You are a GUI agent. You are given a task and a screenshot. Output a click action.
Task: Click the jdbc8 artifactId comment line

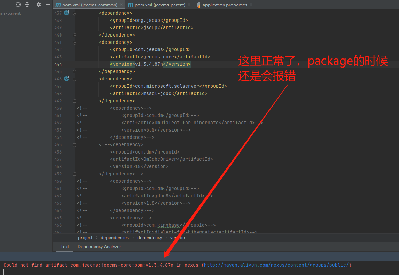(x=167, y=196)
